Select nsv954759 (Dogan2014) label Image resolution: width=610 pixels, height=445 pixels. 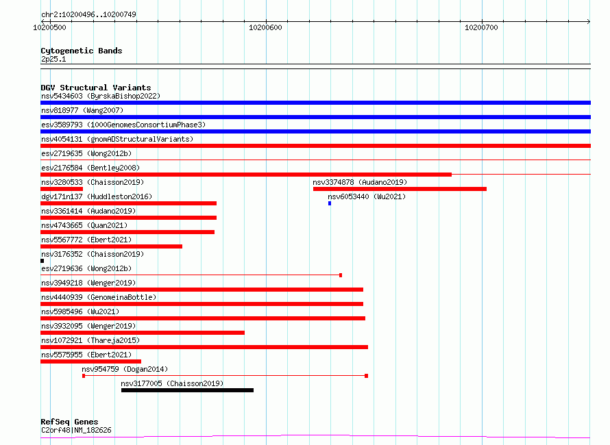125,369
